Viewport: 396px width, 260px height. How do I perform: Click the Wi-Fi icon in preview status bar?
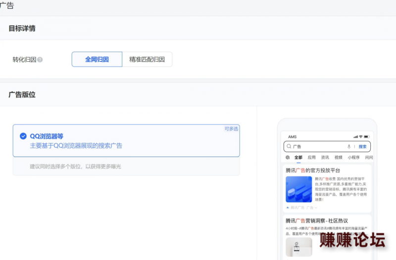361,137
